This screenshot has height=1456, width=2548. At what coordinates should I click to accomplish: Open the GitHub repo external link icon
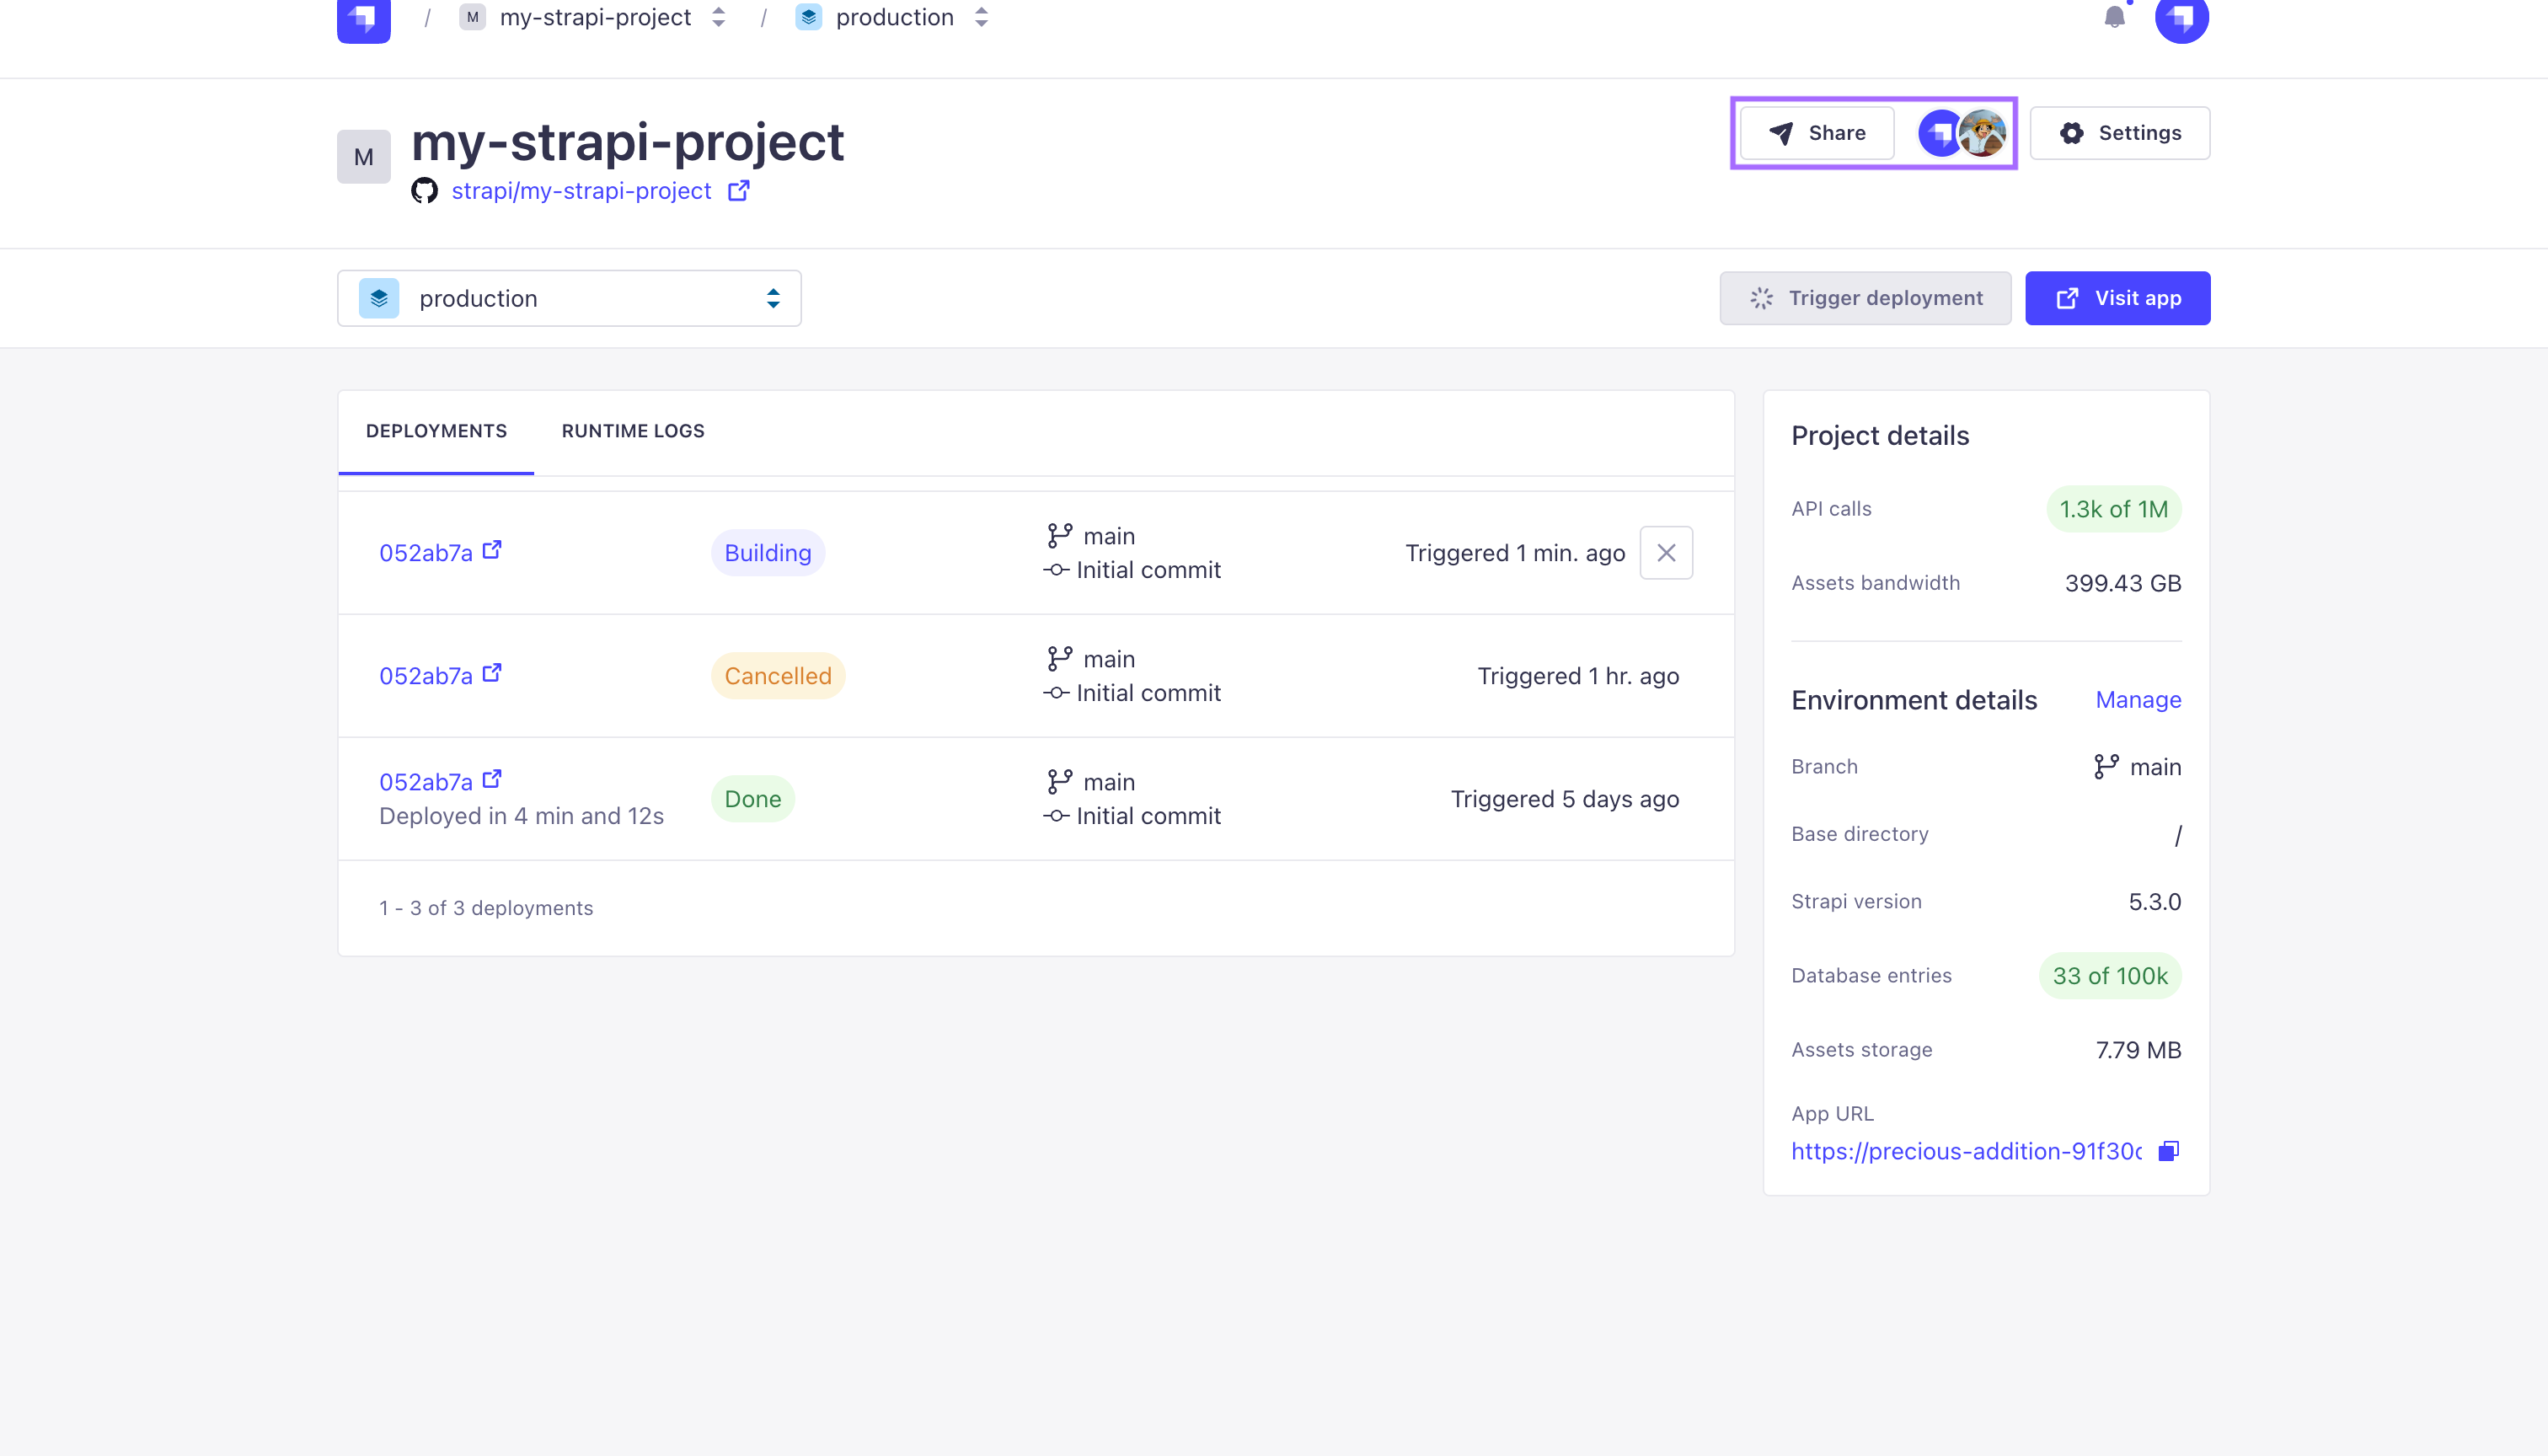(739, 190)
